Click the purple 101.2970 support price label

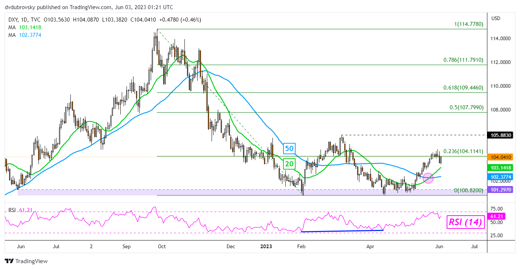pyautogui.click(x=501, y=189)
